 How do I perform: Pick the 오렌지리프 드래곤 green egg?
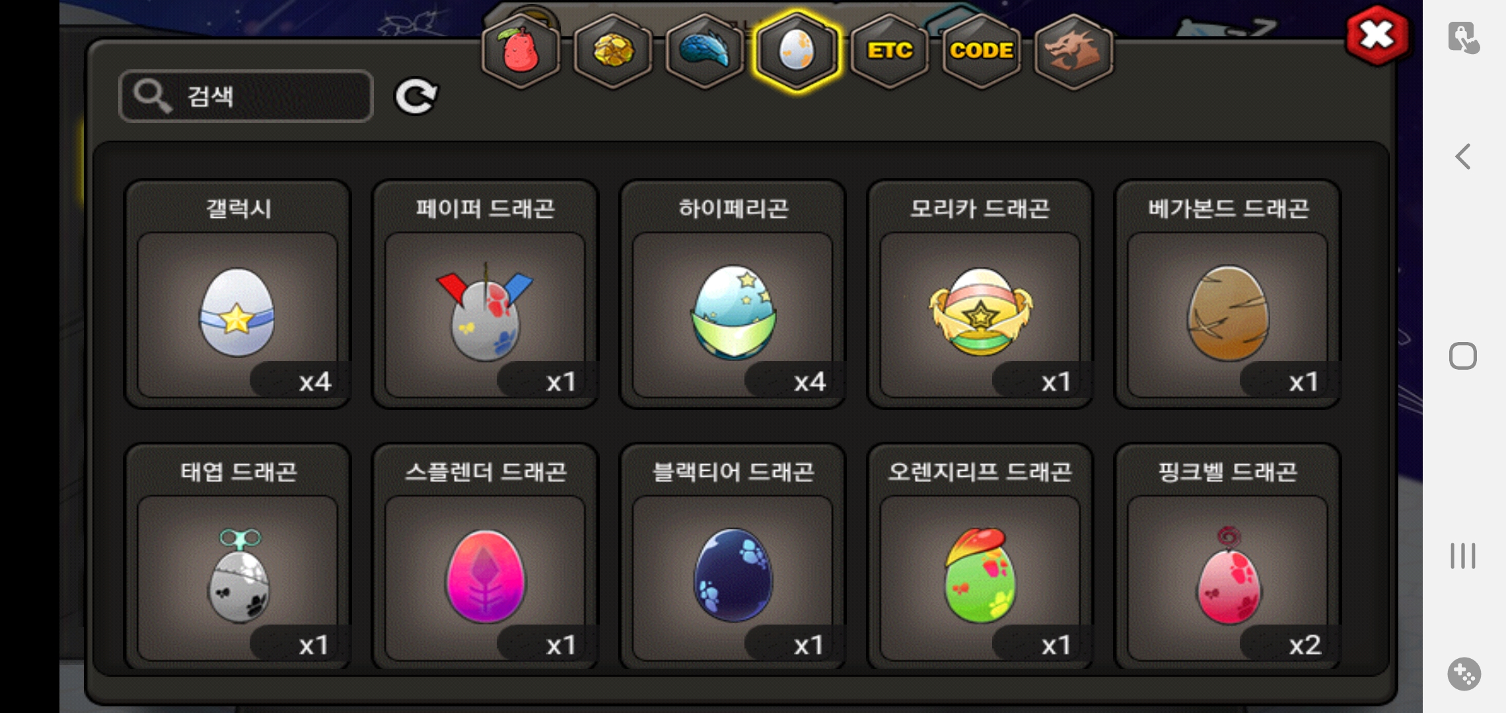pos(980,557)
